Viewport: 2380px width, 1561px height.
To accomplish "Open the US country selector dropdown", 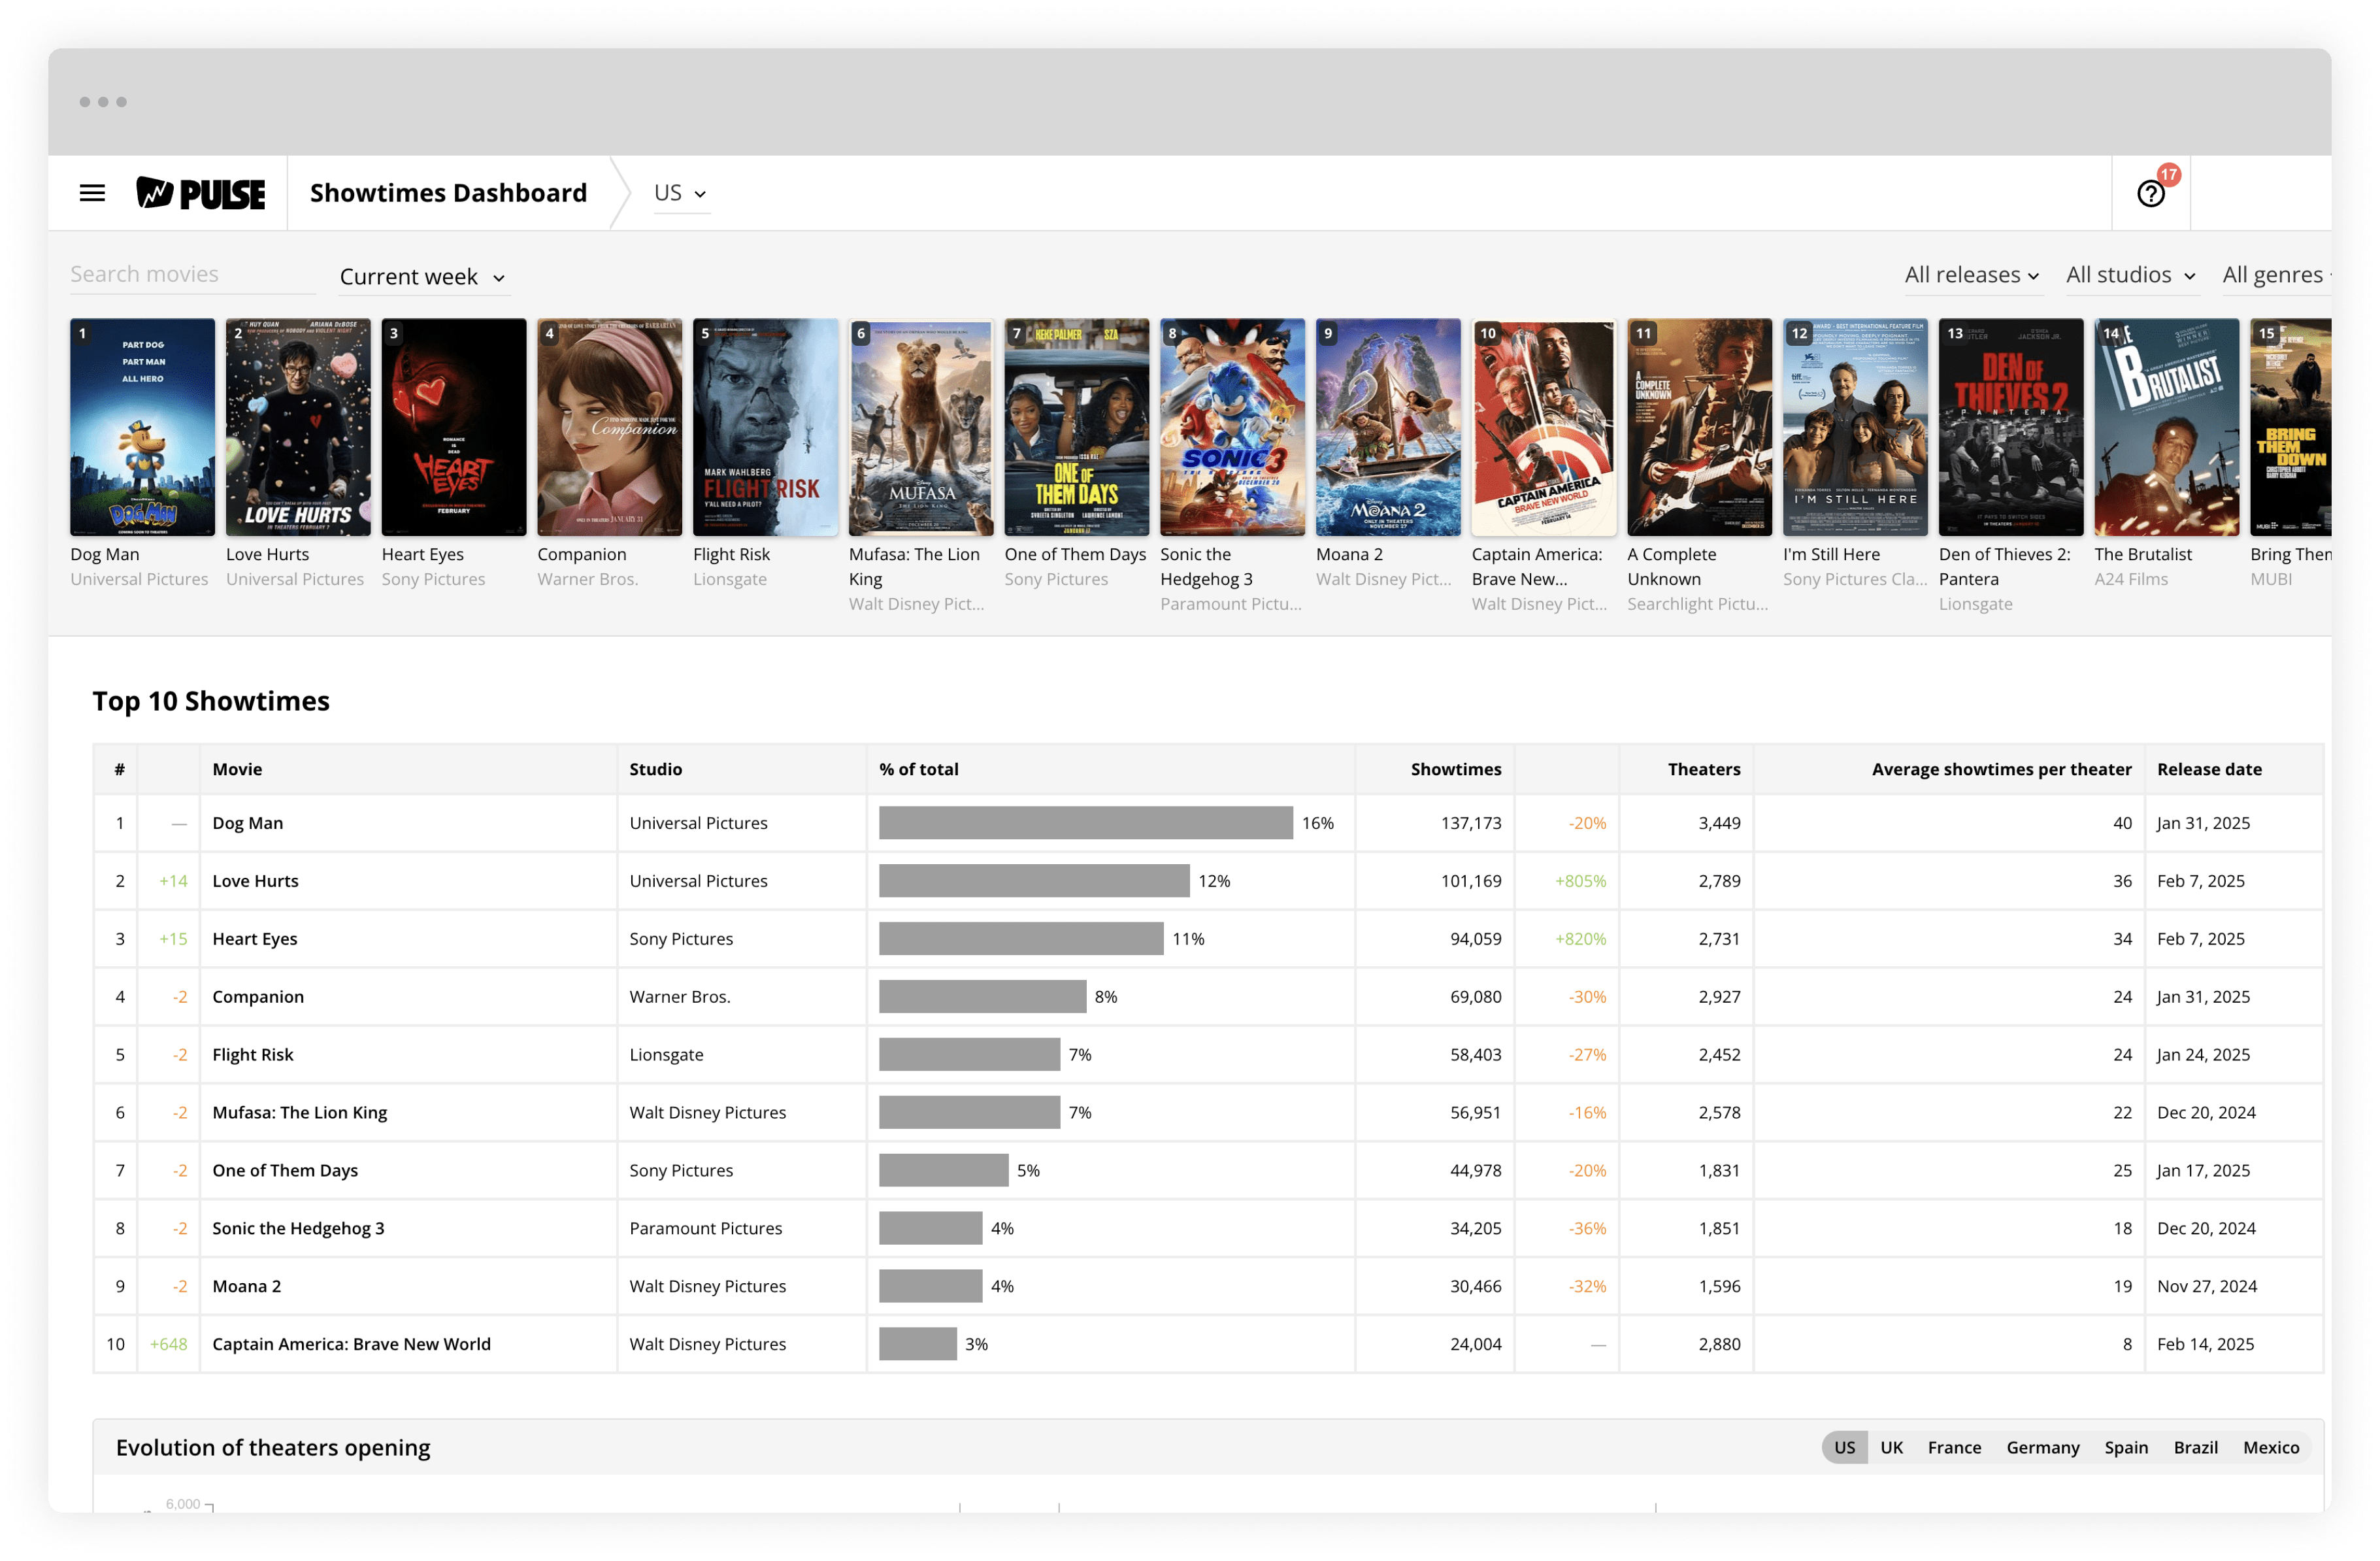I will (x=680, y=192).
